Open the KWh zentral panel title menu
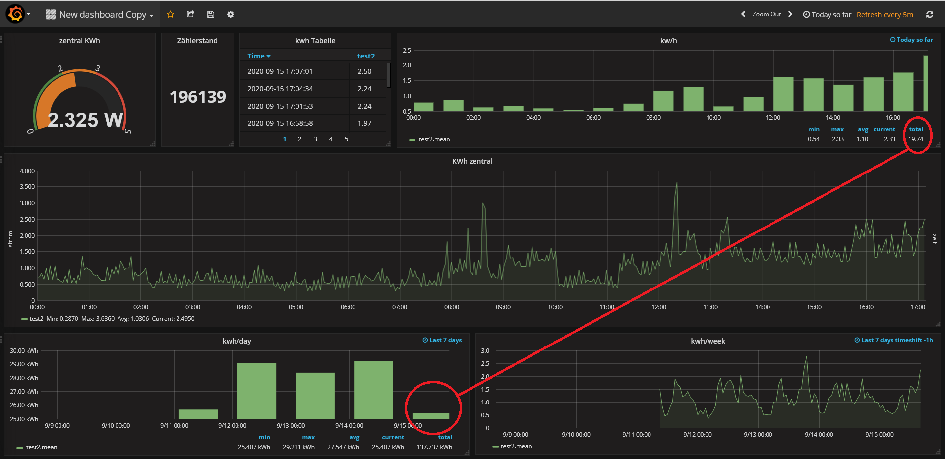946x461 pixels. 472,161
